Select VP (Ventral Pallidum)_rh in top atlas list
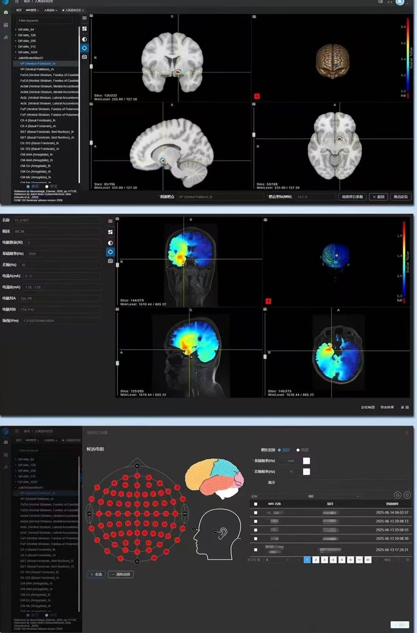Screen dimensions: 417x633 click(37, 69)
